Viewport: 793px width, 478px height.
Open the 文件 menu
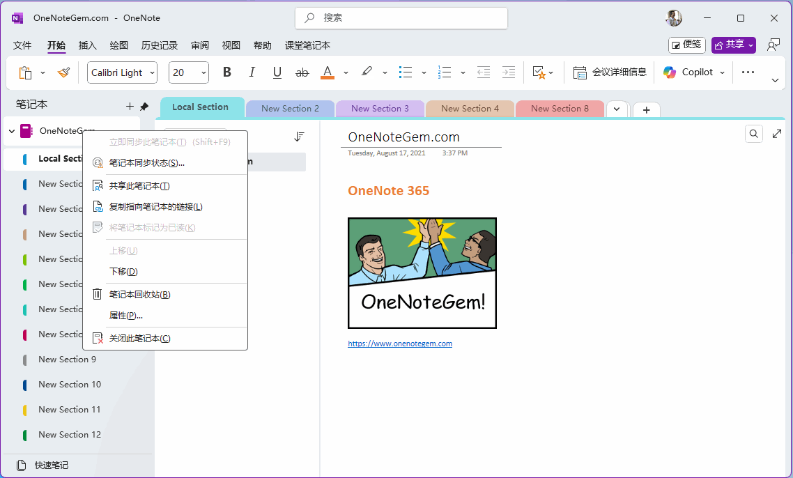point(22,45)
